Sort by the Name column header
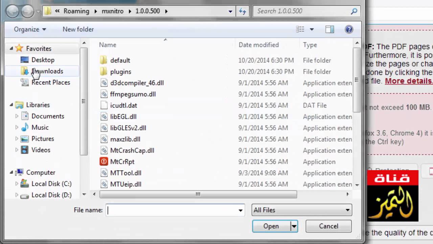433x244 pixels. pyautogui.click(x=108, y=45)
